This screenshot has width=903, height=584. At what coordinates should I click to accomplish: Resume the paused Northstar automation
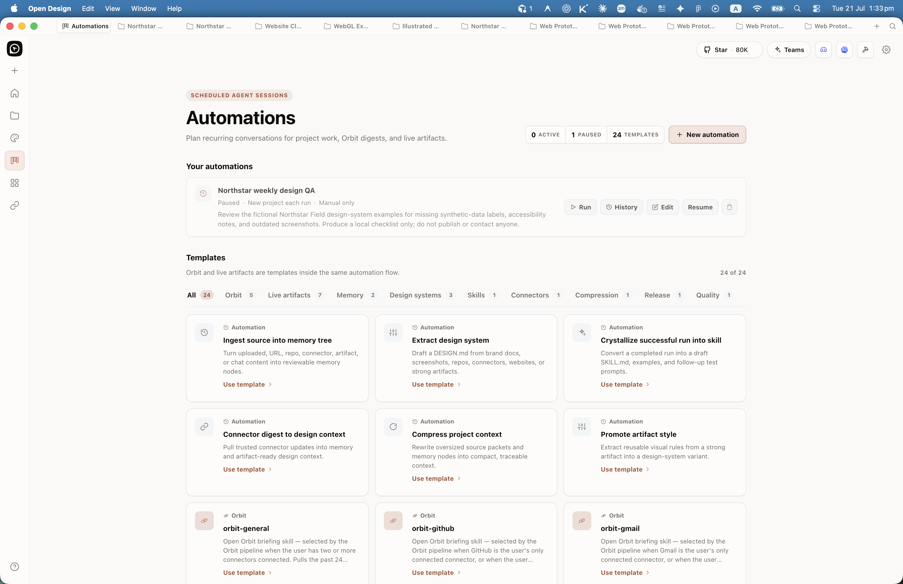[700, 207]
